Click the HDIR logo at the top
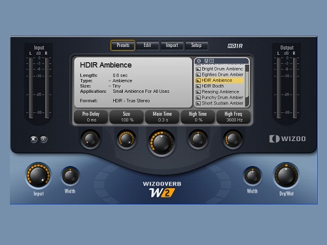This screenshot has width=327, height=245. [235, 46]
